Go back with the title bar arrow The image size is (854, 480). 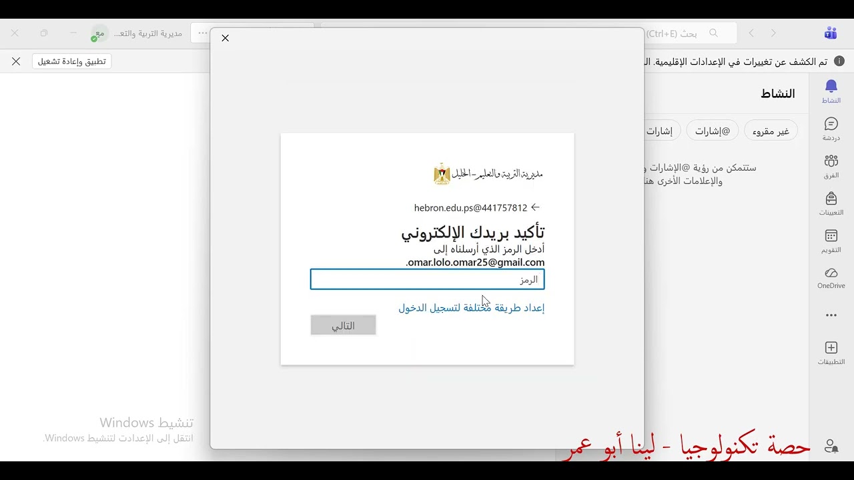tap(773, 33)
